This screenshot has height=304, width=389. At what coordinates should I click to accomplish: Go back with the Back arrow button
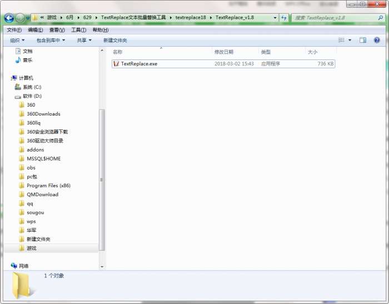click(9, 18)
